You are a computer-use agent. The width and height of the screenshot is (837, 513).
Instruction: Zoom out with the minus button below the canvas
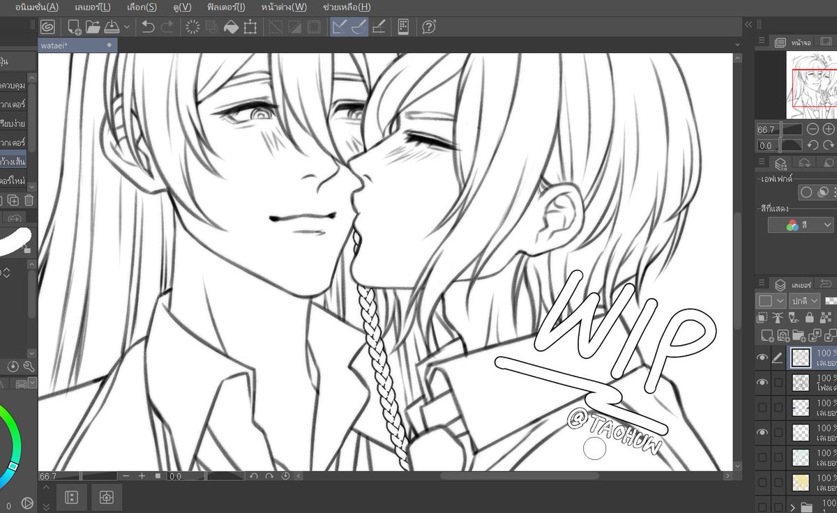(x=126, y=476)
